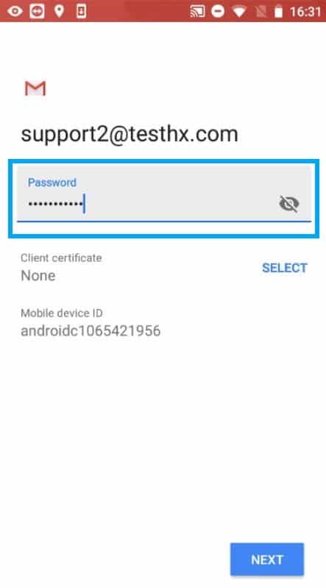Tap the Gmail envelope logo

(35, 88)
